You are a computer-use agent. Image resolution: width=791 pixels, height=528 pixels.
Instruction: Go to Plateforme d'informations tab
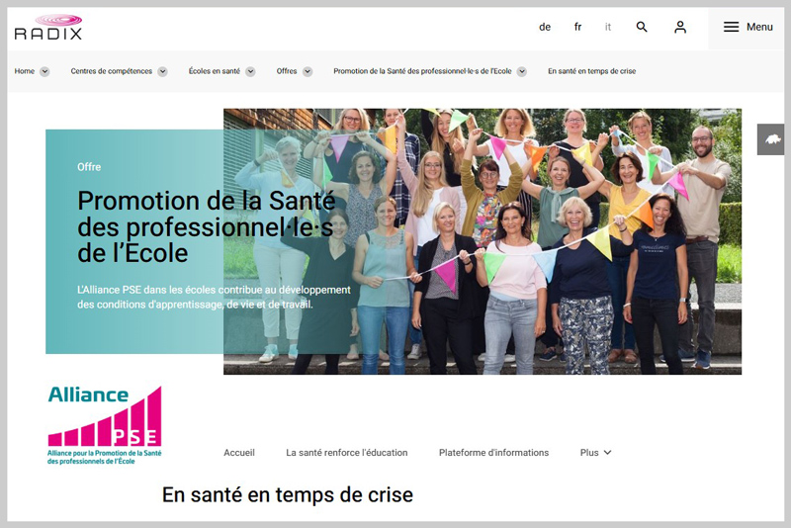(493, 452)
